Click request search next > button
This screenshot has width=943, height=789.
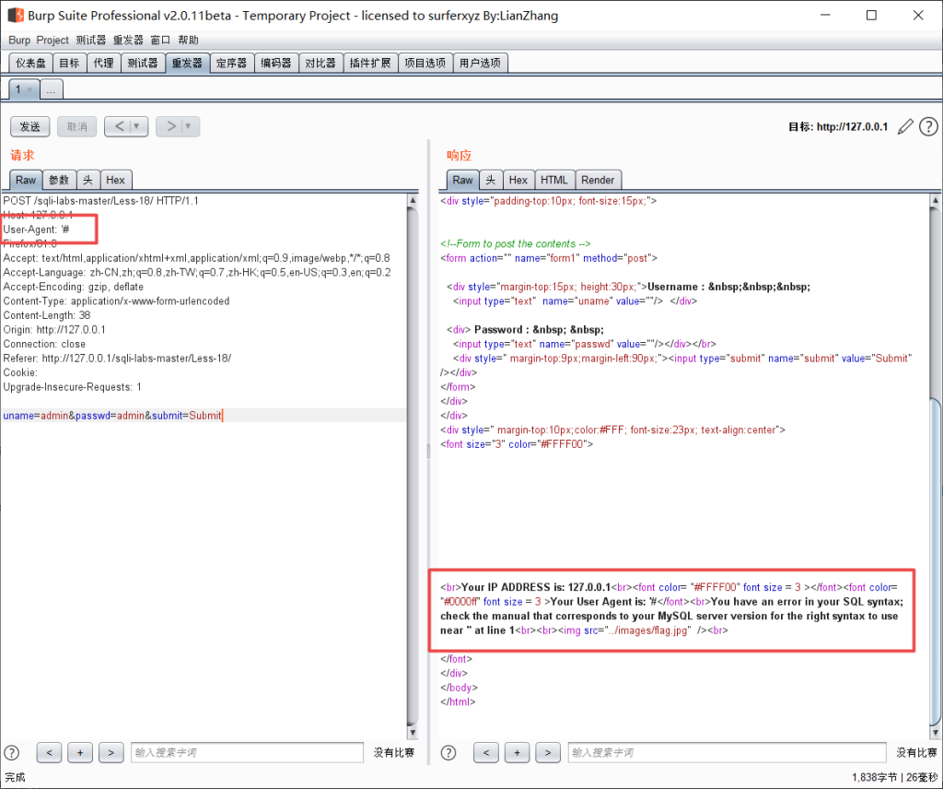pyautogui.click(x=111, y=752)
